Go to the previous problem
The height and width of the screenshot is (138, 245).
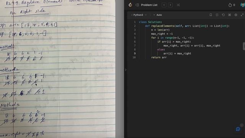(164, 5)
